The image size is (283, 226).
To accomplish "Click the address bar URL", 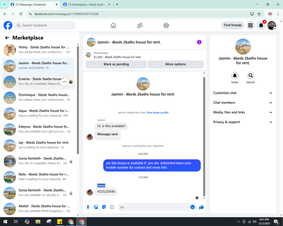I will click(x=66, y=14).
